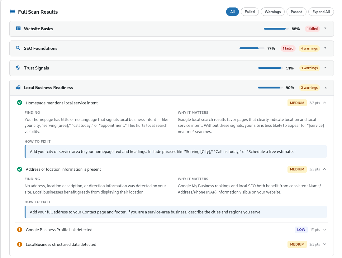
Task: Expand the Website Basics section arrow
Action: pyautogui.click(x=325, y=28)
